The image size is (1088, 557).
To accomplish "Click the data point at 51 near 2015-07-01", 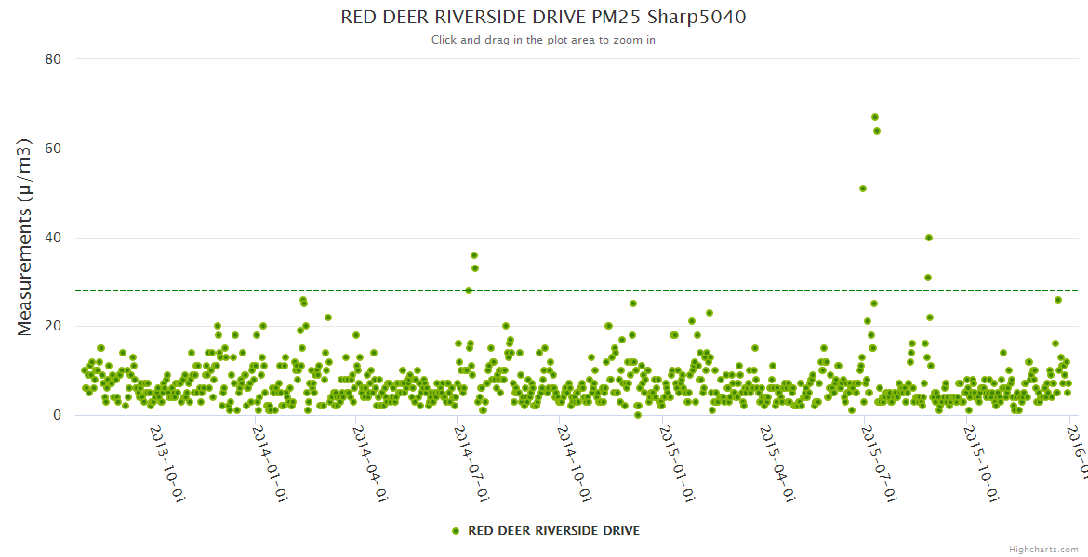I will [863, 188].
